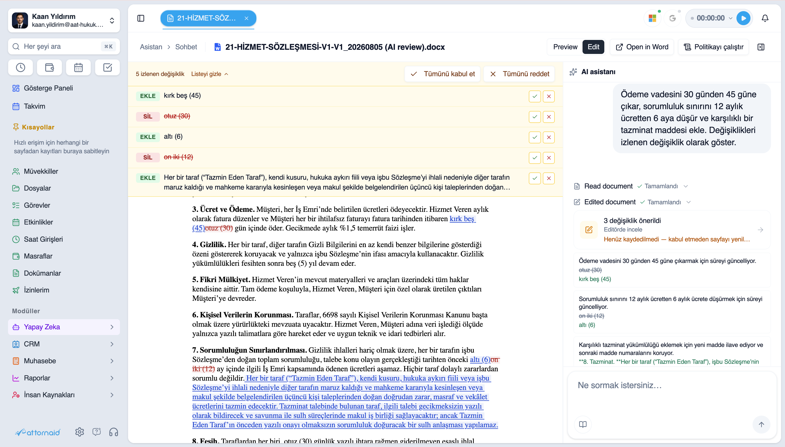This screenshot has height=447, width=785.
Task: Reject the 'Tazmin Eden Taraf' clause insertion
Action: coord(549,178)
